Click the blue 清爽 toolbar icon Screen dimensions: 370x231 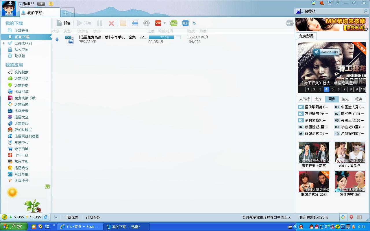coord(185,23)
